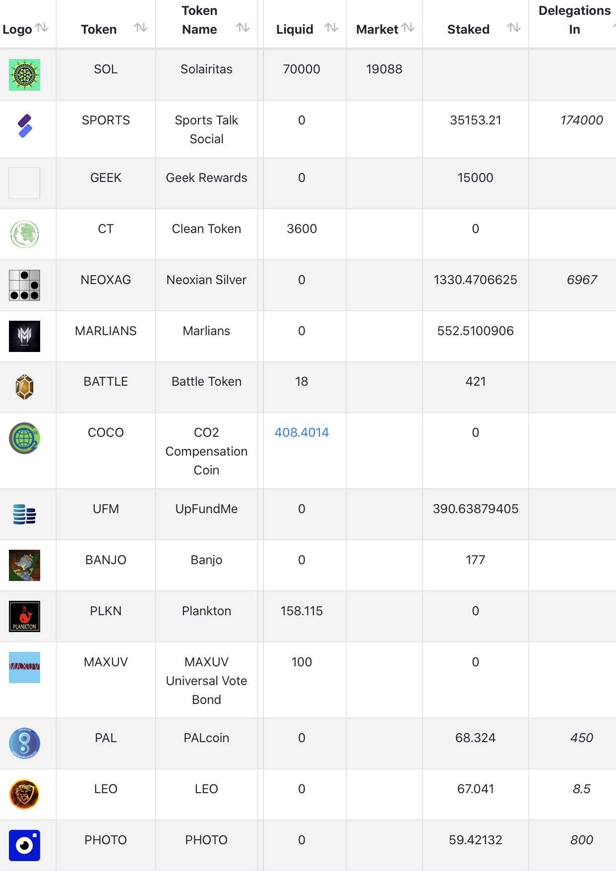
Task: Select the BANJO token cell
Action: pyautogui.click(x=106, y=560)
